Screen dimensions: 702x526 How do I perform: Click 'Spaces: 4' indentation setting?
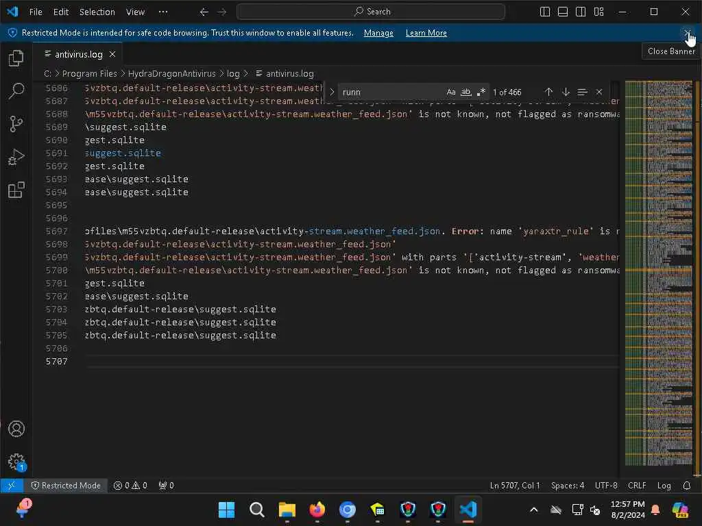pos(568,486)
